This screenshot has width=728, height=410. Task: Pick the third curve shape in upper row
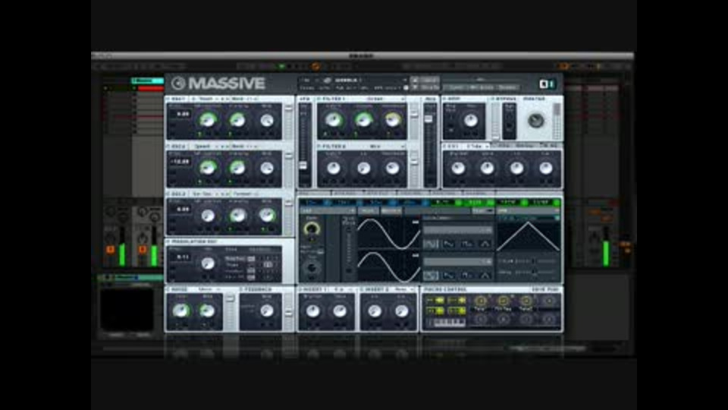click(x=466, y=244)
